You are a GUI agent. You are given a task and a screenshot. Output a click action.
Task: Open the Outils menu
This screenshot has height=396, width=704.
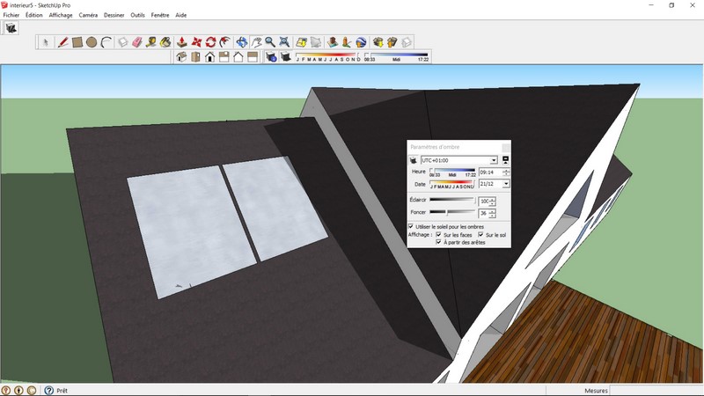click(137, 15)
